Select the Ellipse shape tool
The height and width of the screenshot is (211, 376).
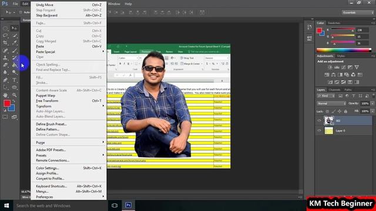(x=14, y=87)
